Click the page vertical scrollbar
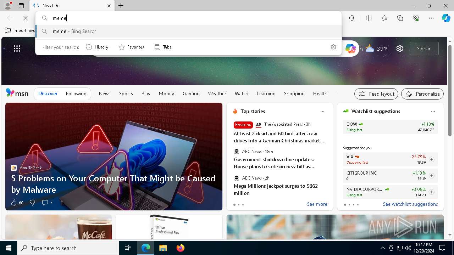 450,90
